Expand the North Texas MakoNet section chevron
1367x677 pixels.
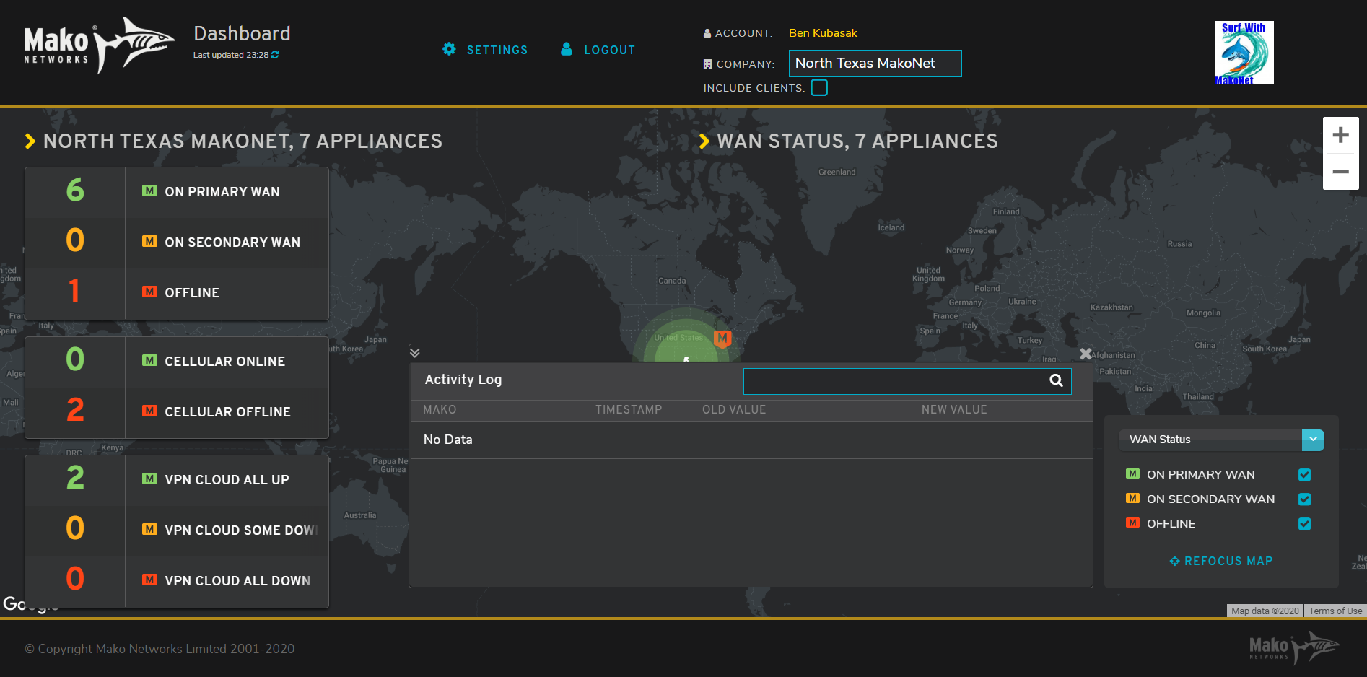pyautogui.click(x=29, y=141)
